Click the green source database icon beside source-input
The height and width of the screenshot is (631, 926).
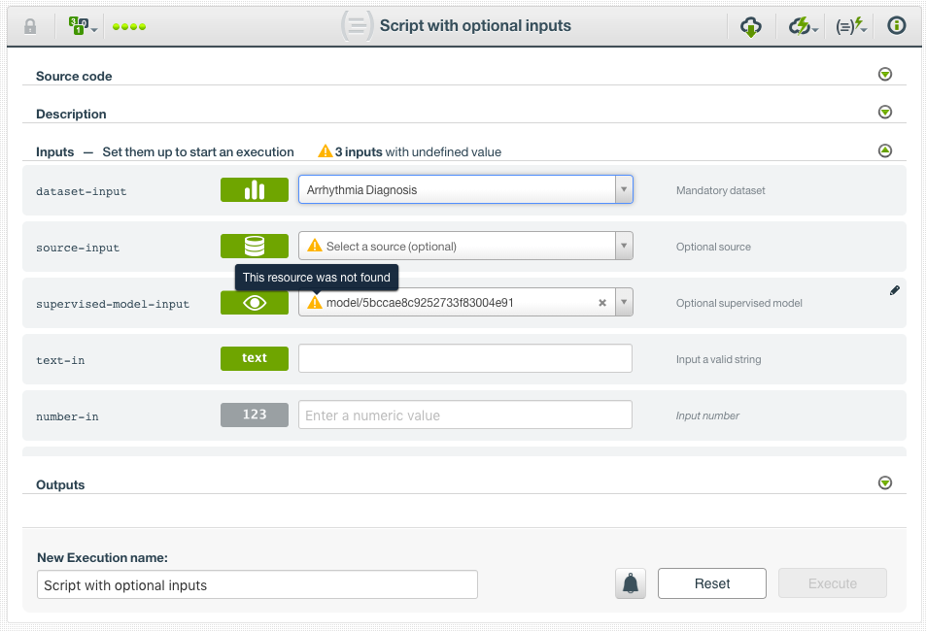254,246
